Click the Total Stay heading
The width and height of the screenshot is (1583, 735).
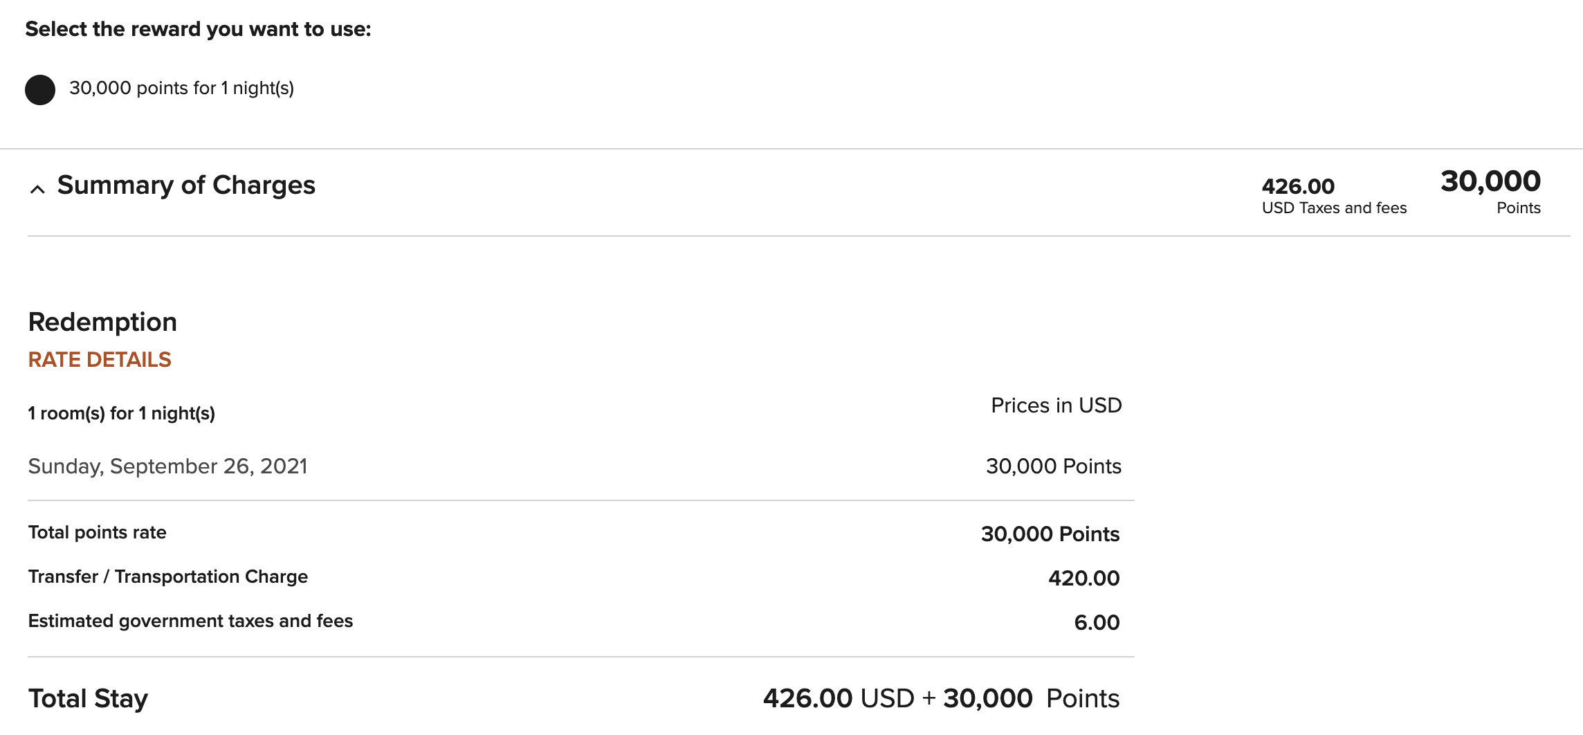[88, 699]
